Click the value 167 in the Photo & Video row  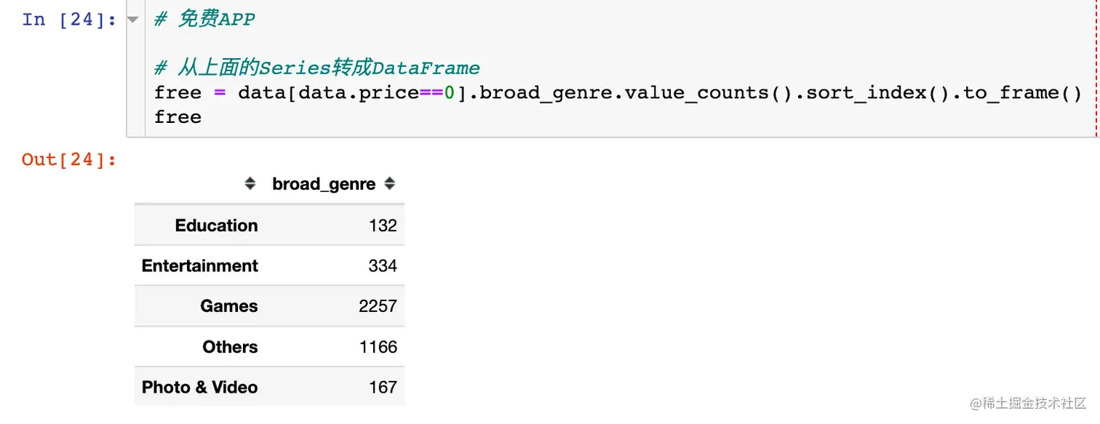click(x=383, y=388)
